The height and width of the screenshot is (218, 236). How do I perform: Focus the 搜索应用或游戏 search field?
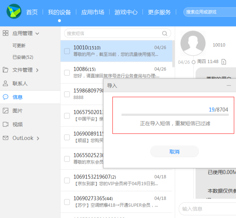(209, 12)
